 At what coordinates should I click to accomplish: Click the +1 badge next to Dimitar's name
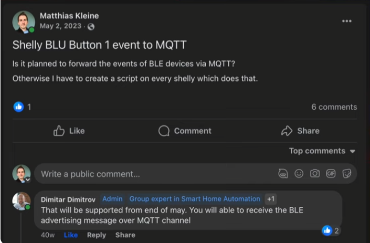pos(270,199)
